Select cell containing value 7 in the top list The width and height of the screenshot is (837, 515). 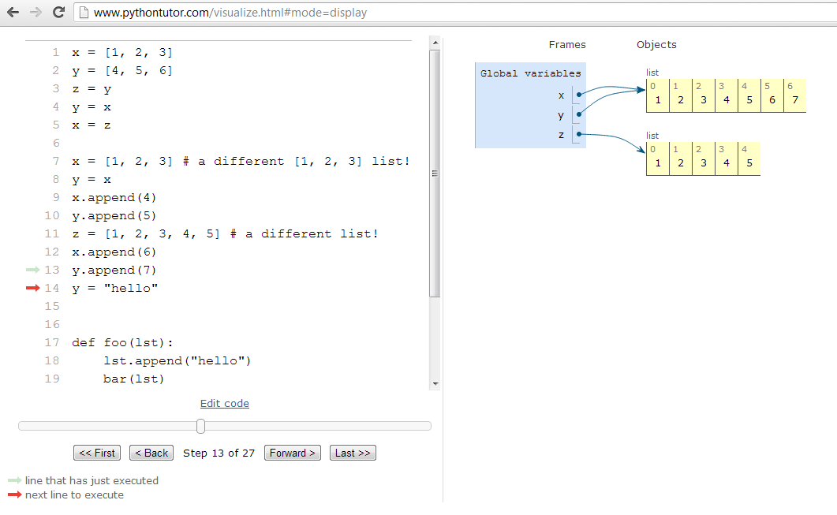pyautogui.click(x=794, y=99)
